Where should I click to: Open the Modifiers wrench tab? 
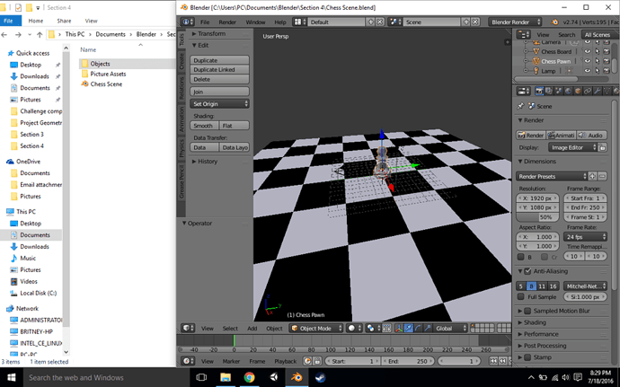pos(597,92)
